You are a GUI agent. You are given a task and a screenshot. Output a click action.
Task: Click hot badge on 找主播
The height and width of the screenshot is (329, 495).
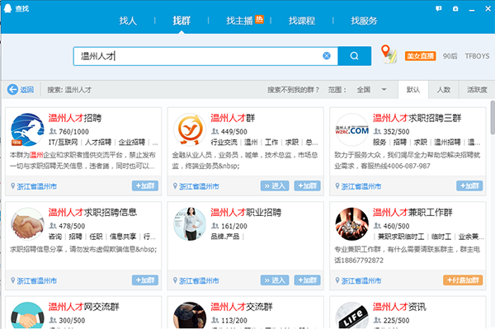coord(259,19)
